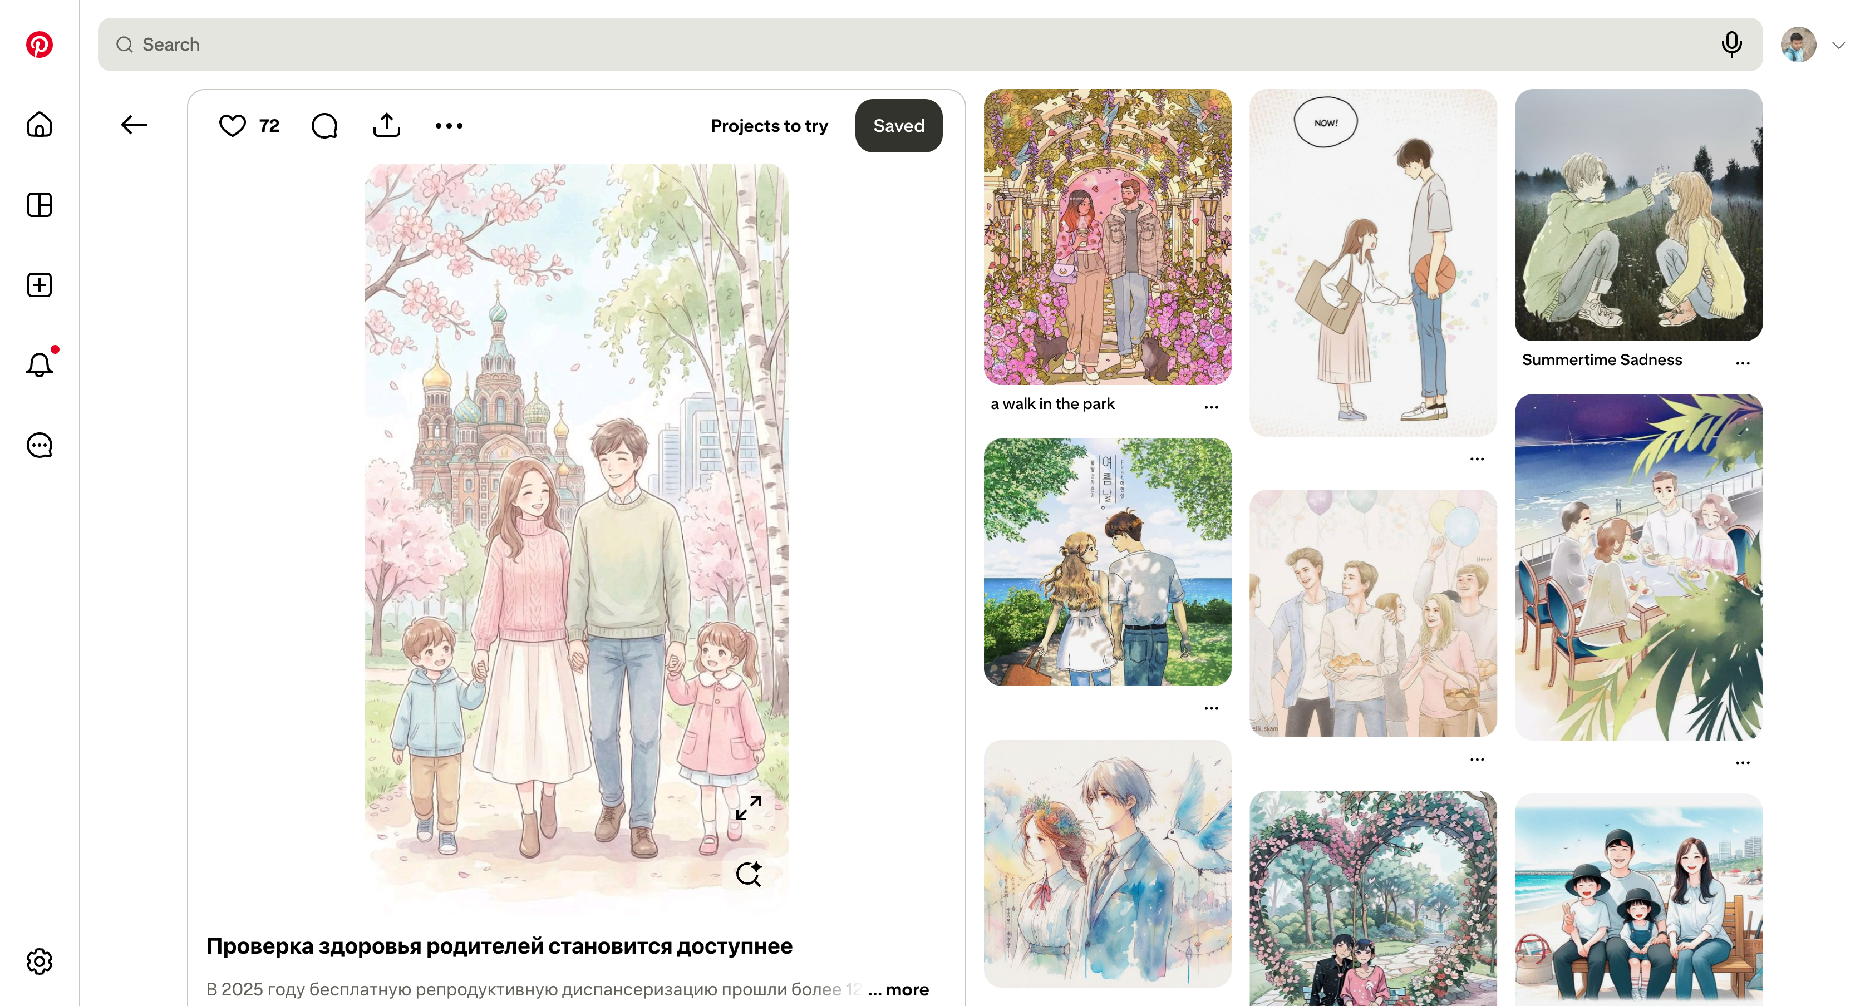Open options for "a walk in the park" pin
The height and width of the screenshot is (1006, 1870).
(x=1212, y=407)
